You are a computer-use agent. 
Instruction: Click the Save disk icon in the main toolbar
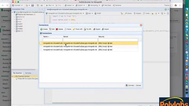pos(32,5)
